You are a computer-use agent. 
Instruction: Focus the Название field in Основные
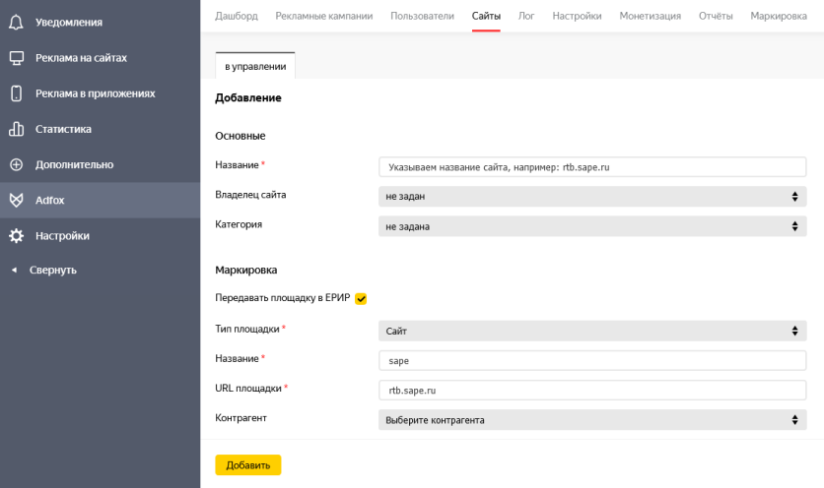point(592,167)
